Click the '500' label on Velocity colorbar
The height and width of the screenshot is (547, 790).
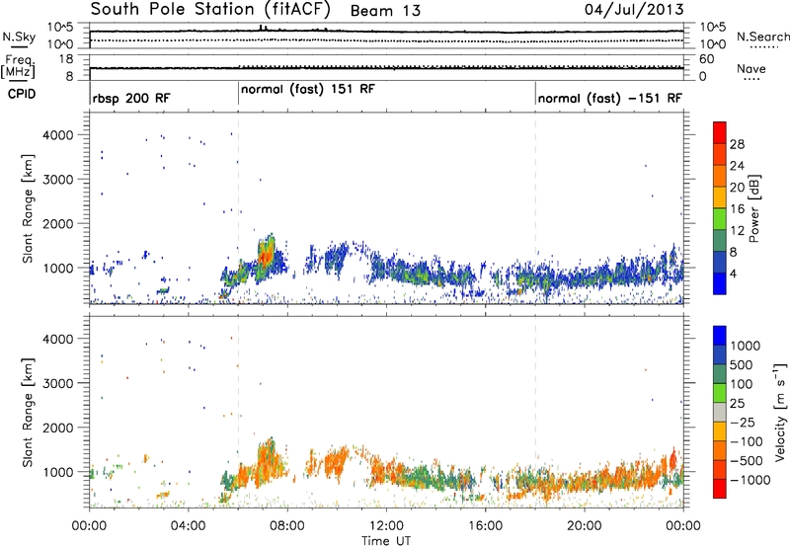(x=742, y=364)
